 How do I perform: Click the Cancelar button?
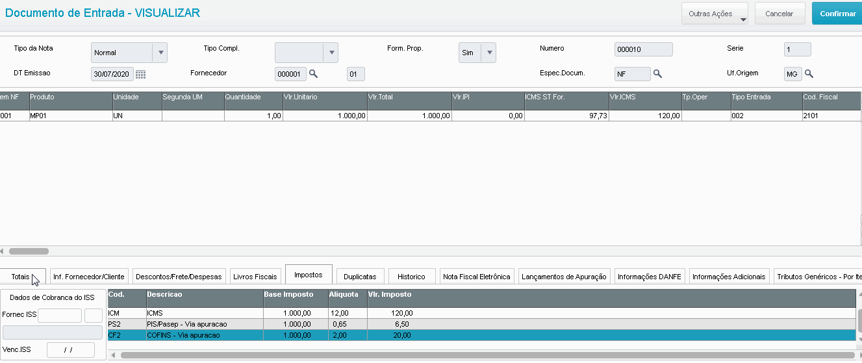point(780,14)
